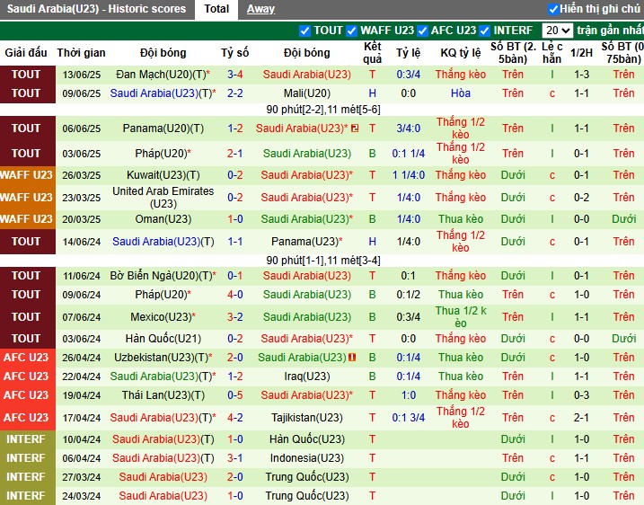Click the Kết quả column header
Image resolution: width=644 pixels, height=505 pixels.
pos(372,53)
